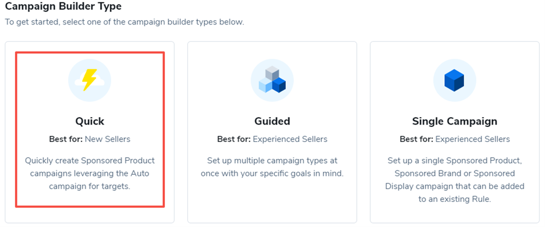Viewport: 545px width, 227px height.
Task: Click the Guided card description text
Action: 272,167
